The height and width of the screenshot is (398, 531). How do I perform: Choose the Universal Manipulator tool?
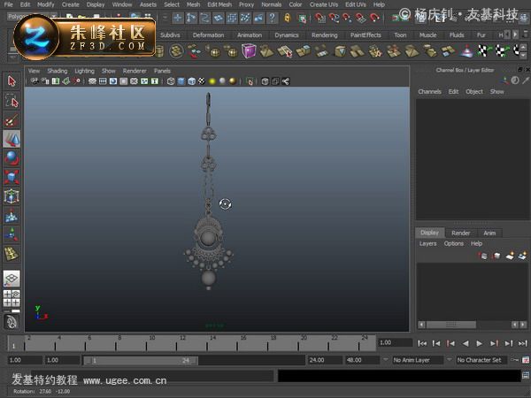[x=12, y=196]
